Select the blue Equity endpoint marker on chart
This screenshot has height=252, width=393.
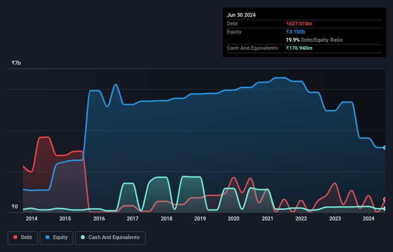tap(385, 148)
